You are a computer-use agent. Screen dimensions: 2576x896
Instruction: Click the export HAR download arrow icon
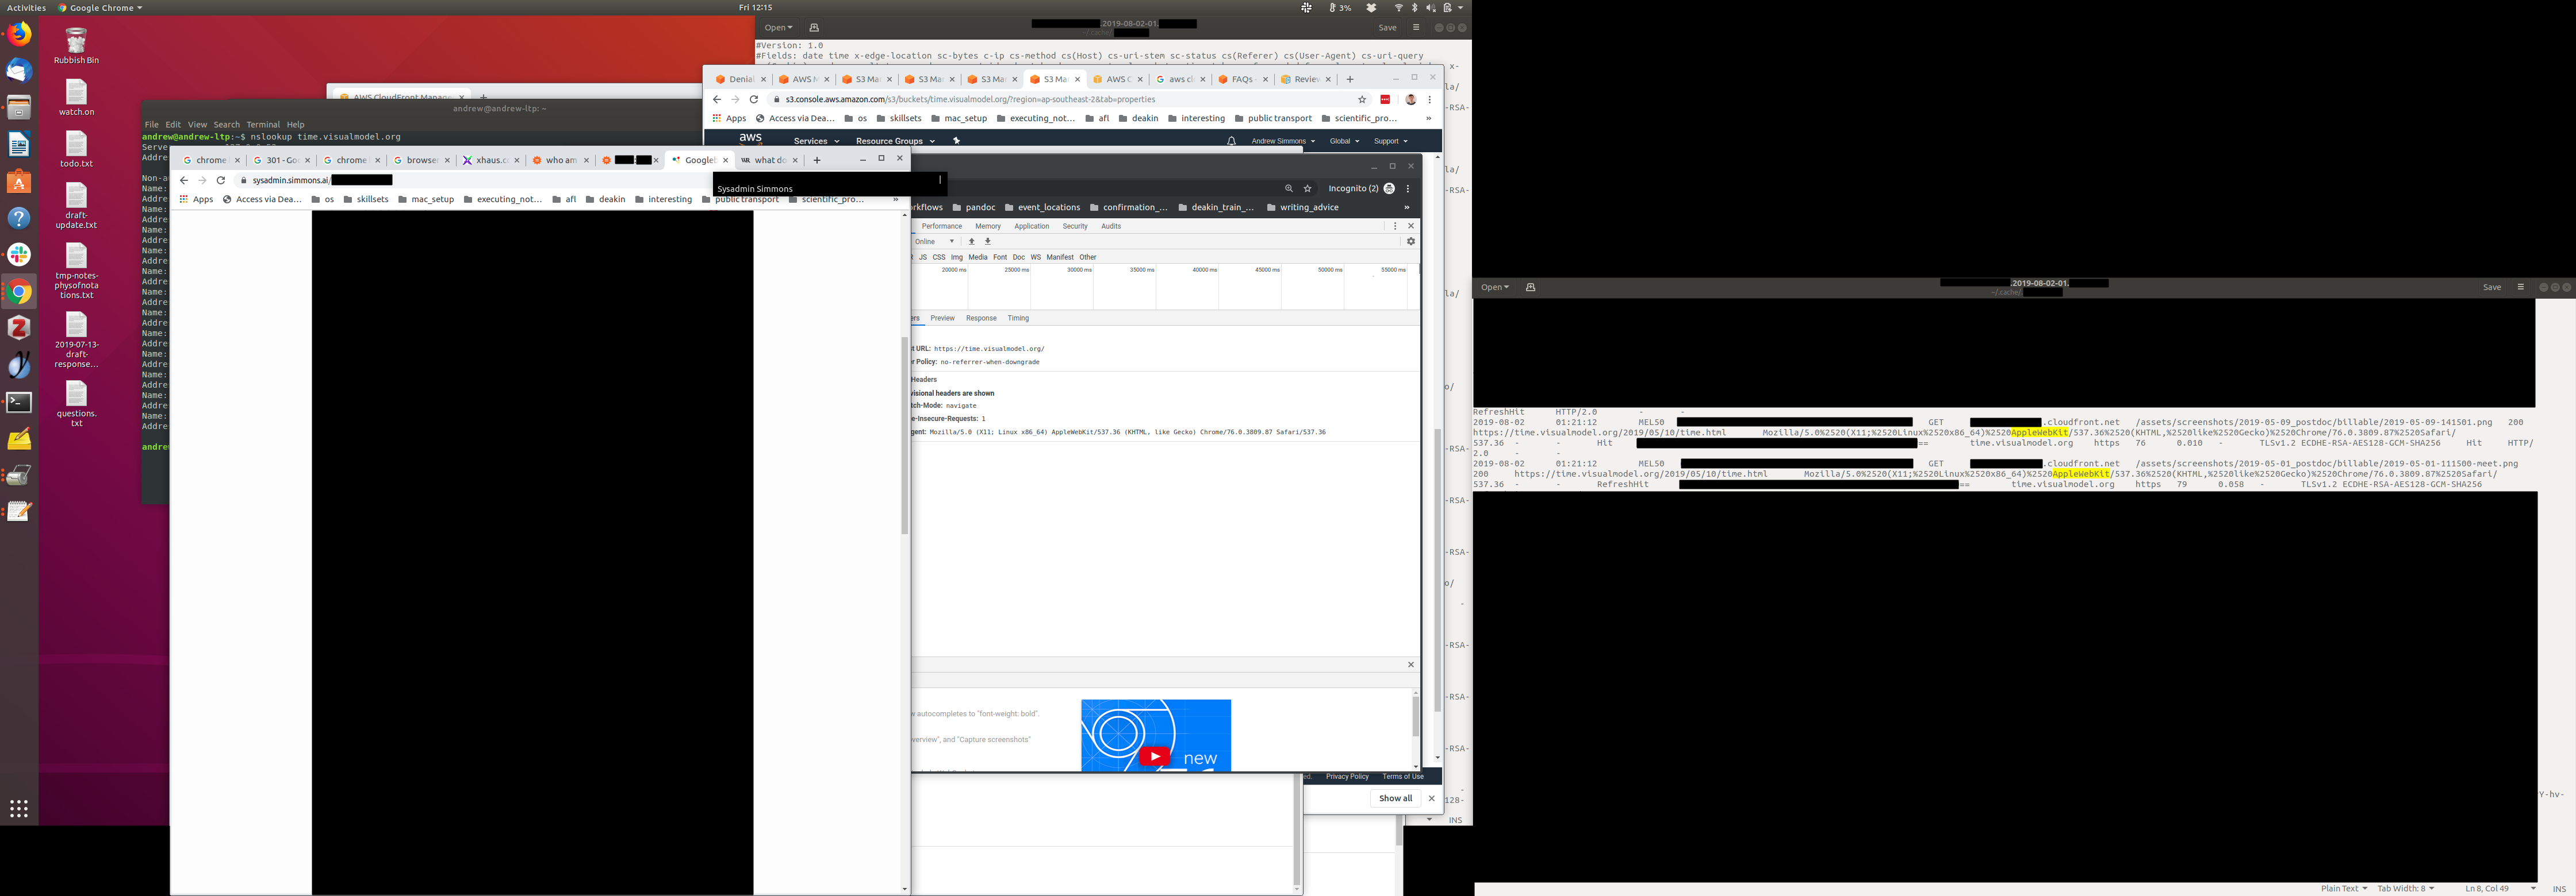click(x=988, y=242)
